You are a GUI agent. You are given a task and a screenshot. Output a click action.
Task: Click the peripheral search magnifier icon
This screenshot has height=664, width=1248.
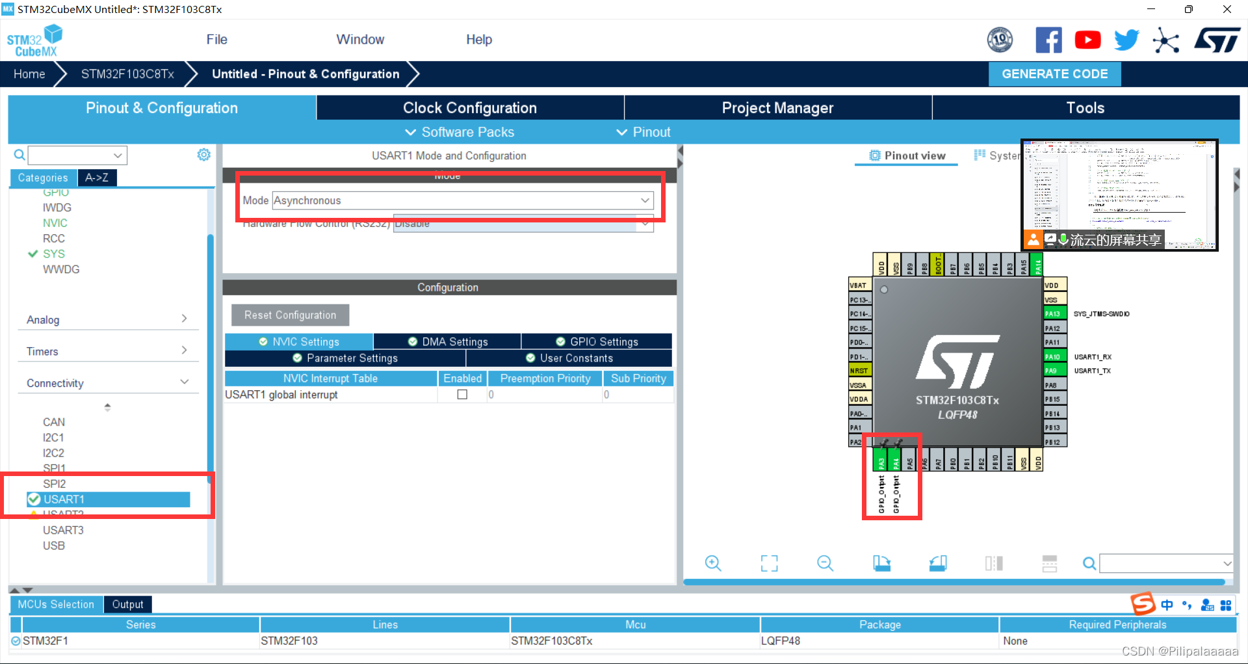pos(19,155)
